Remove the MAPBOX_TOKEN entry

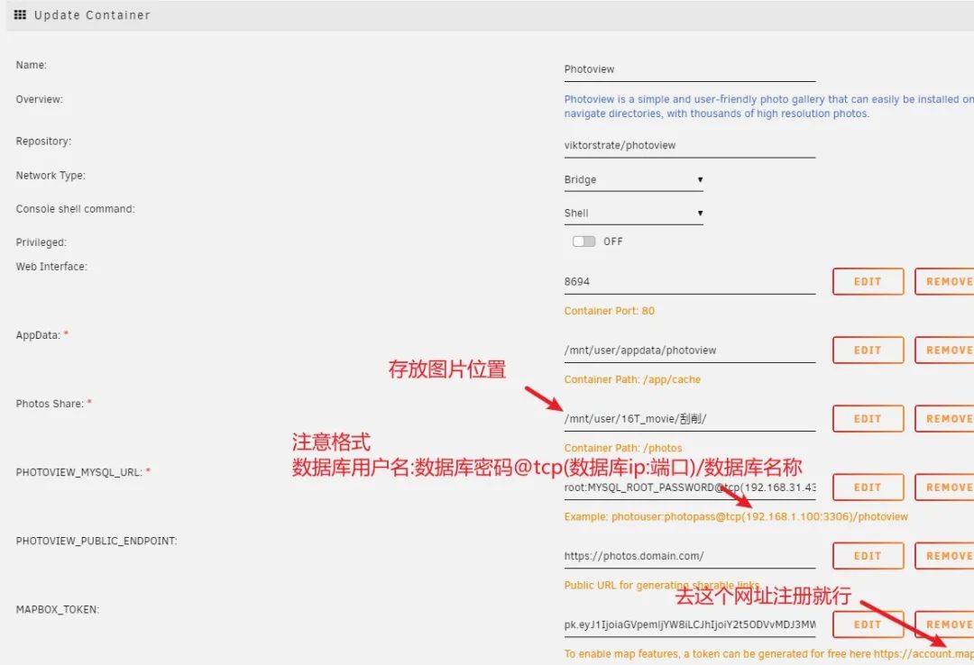click(947, 624)
